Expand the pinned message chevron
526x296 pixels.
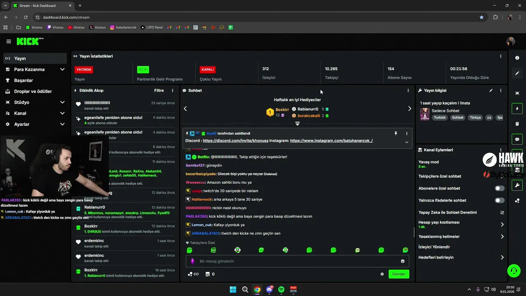pos(407,142)
